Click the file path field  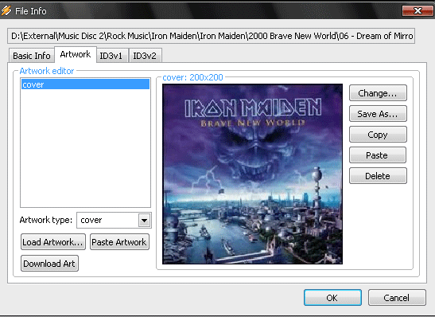[211, 36]
